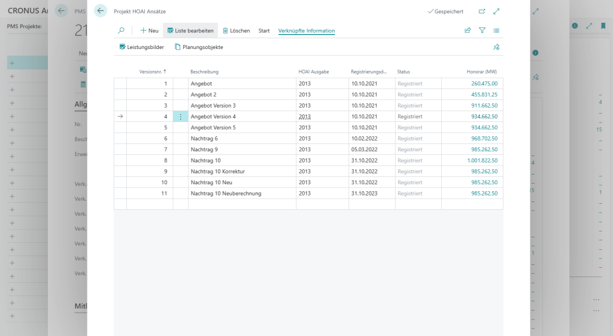Open Honorar value 455.831,25
Viewport: 613px width, 336px height.
[x=484, y=94]
